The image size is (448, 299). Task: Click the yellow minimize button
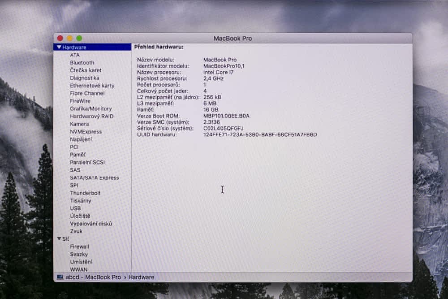pyautogui.click(x=69, y=38)
